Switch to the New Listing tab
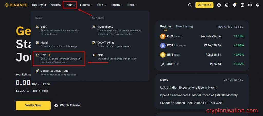This screenshot has width=263, height=116. 184,26
